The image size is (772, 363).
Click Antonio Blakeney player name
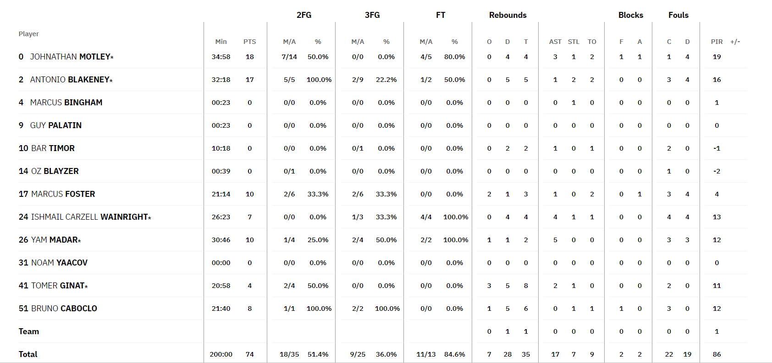click(70, 80)
